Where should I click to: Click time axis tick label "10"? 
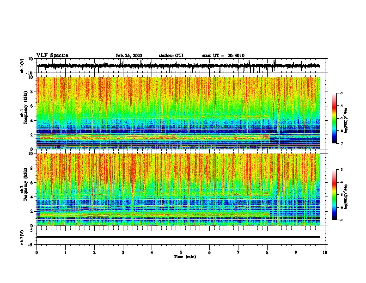pos(325,252)
